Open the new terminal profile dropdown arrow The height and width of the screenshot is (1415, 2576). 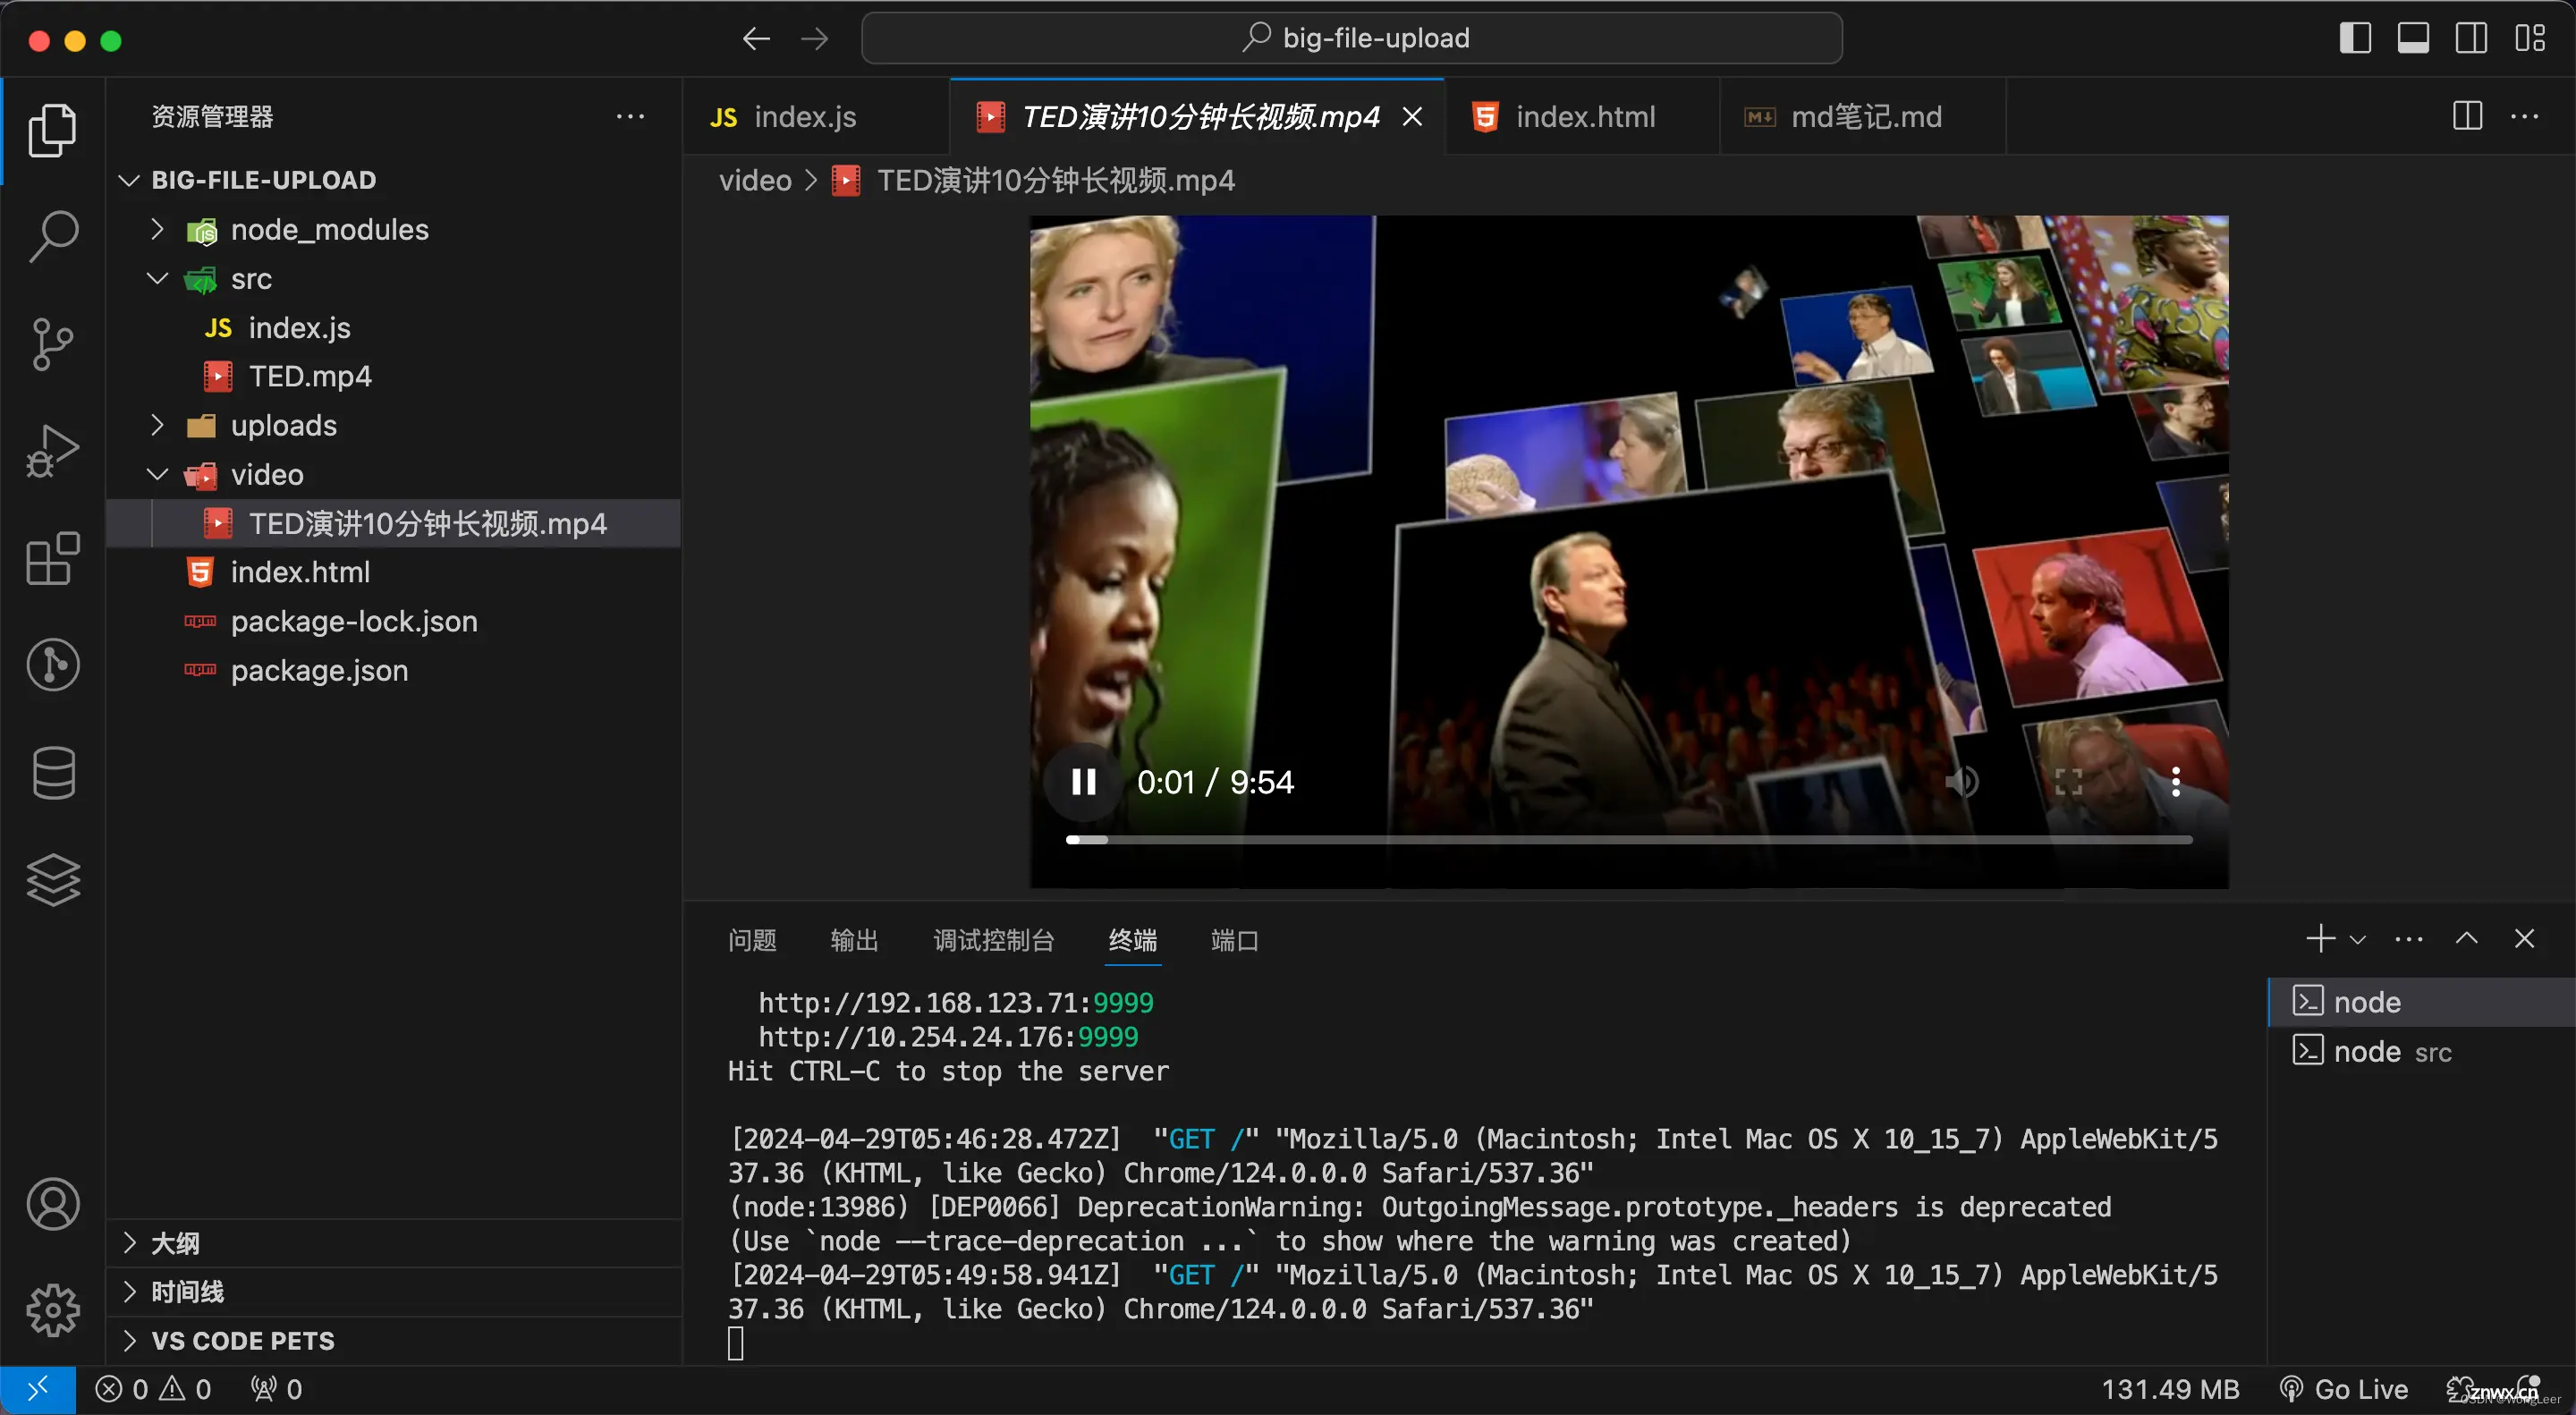click(x=2357, y=939)
